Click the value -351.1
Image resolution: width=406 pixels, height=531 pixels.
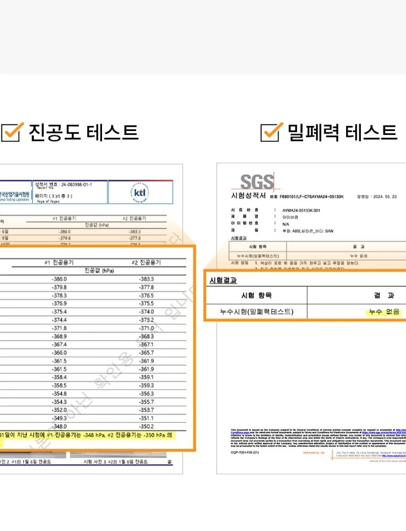click(146, 418)
